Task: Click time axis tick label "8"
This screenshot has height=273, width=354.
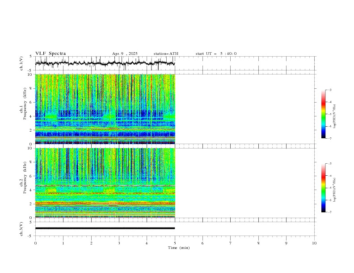Action: click(258, 243)
